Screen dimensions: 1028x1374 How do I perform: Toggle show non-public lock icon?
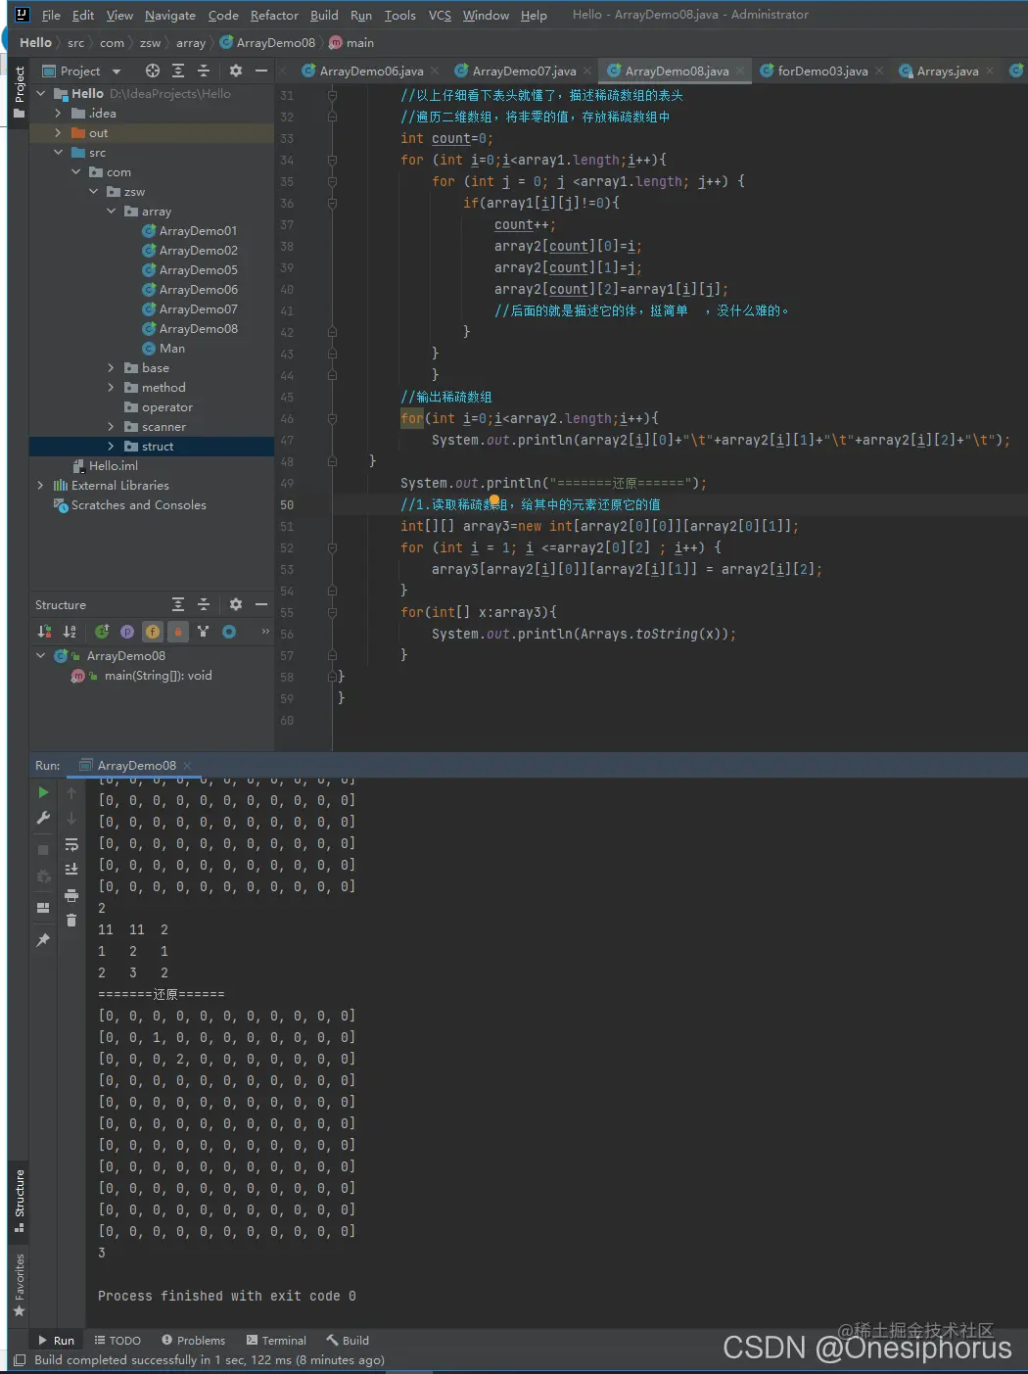[178, 632]
